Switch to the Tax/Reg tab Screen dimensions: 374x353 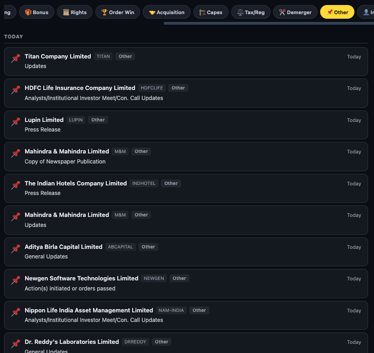coord(250,12)
